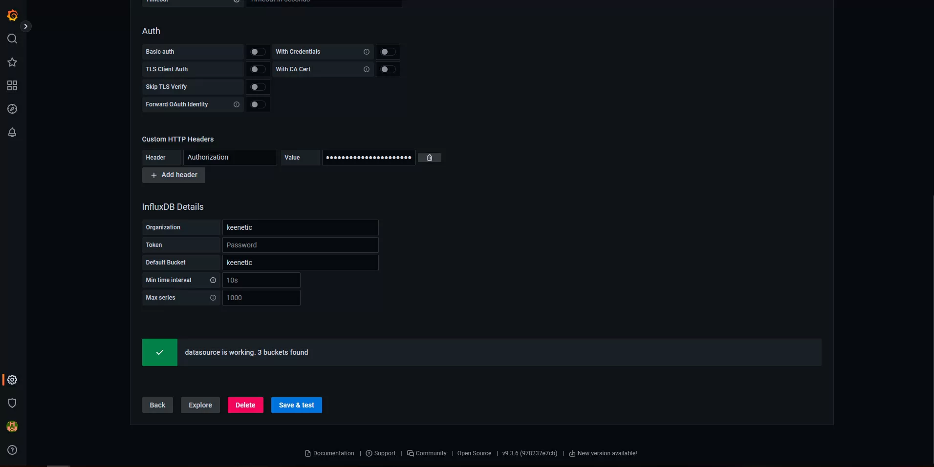Image resolution: width=934 pixels, height=467 pixels.
Task: Delete the Authorization header with trash icon
Action: coord(430,158)
